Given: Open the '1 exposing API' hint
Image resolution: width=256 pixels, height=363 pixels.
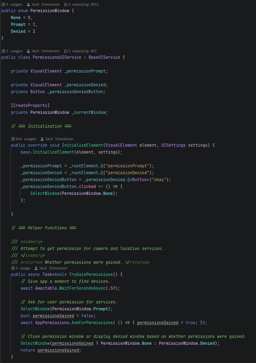Looking at the screenshot, I should click(x=80, y=51).
